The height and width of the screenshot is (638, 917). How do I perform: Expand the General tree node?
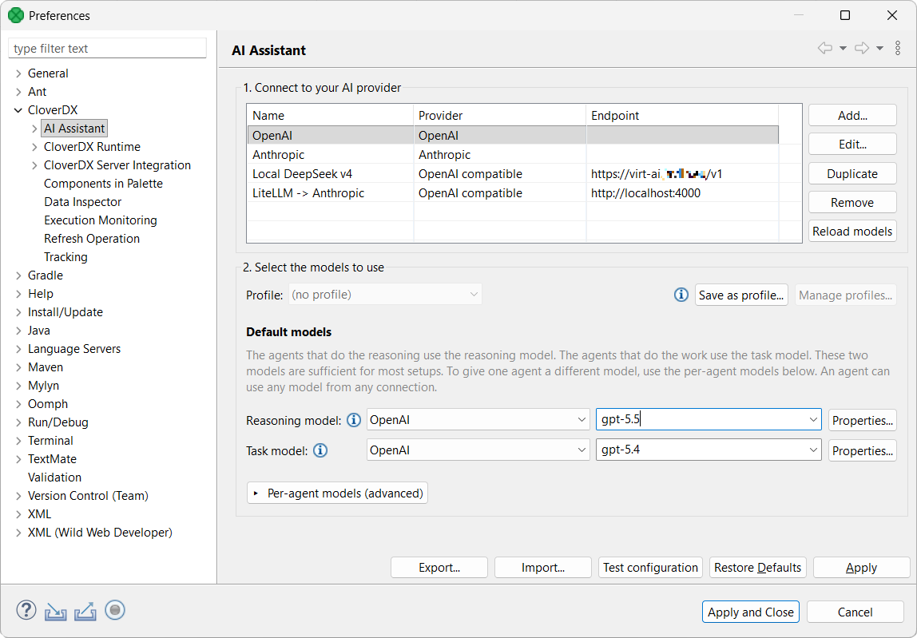[18, 73]
